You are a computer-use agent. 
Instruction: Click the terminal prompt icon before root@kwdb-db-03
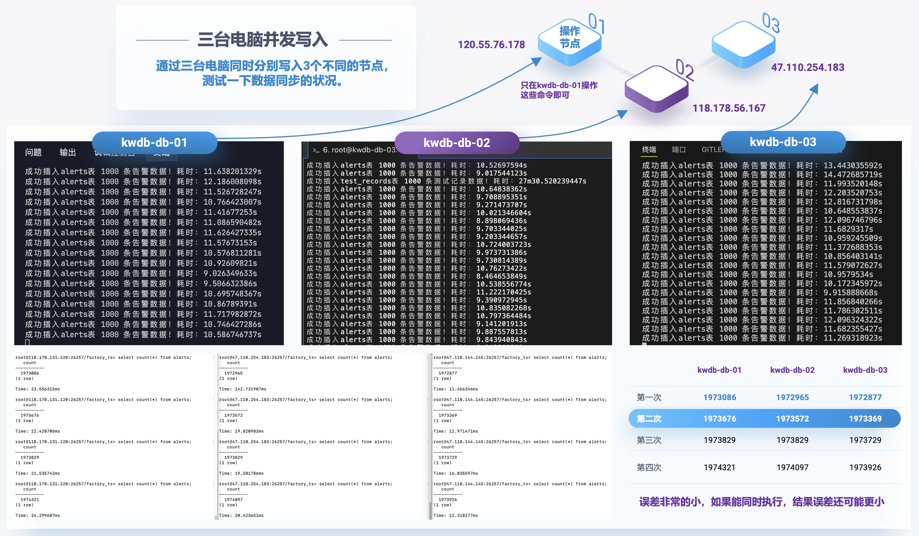coord(316,150)
